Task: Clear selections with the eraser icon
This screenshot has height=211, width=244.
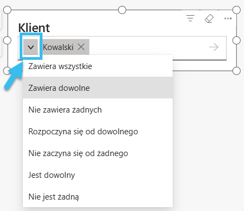Action: click(x=209, y=18)
